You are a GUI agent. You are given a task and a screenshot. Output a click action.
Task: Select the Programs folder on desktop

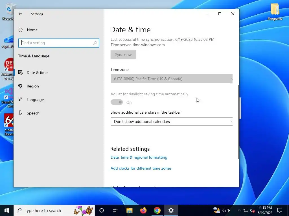pos(275,12)
